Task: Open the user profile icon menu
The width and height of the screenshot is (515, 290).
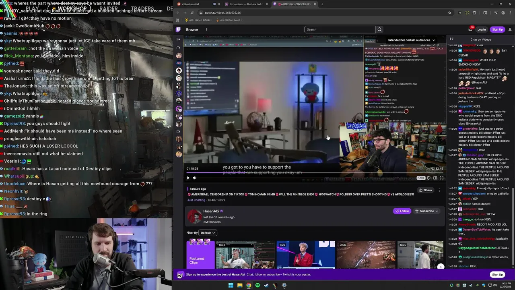Action: [510, 29]
